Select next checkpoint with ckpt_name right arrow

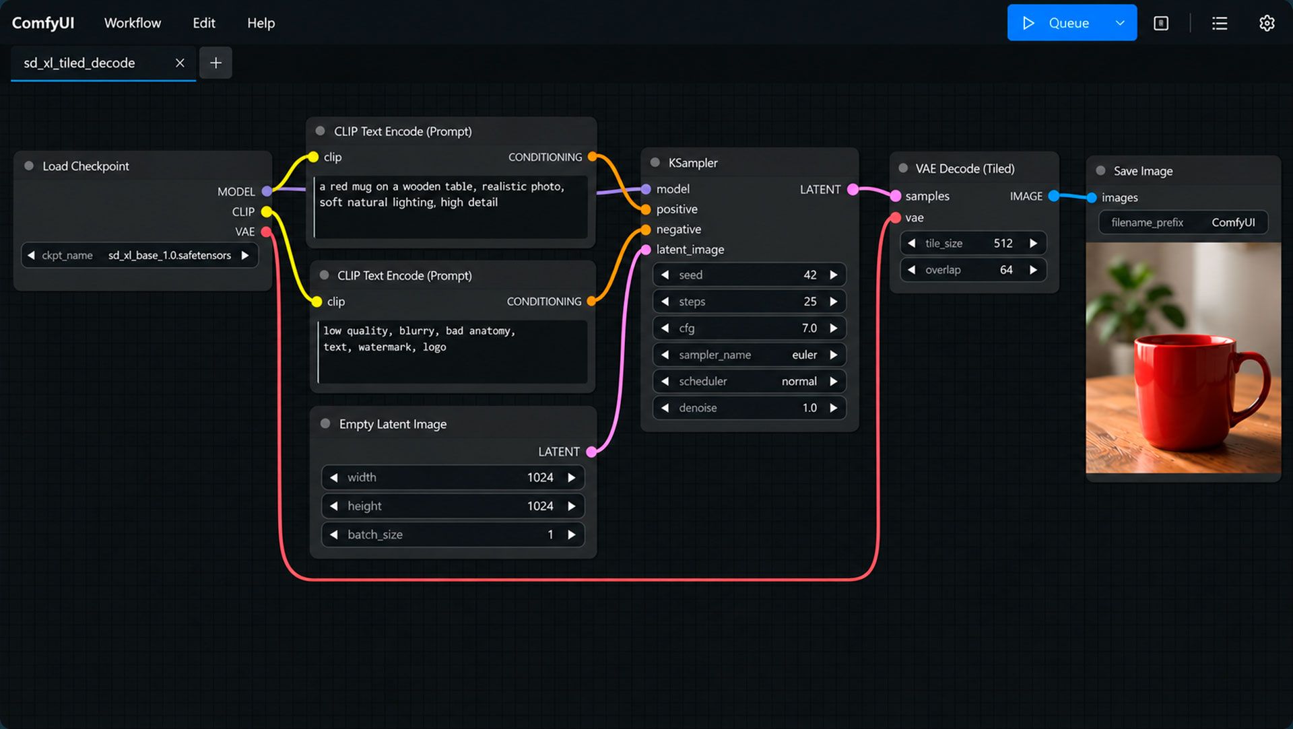[x=245, y=255]
